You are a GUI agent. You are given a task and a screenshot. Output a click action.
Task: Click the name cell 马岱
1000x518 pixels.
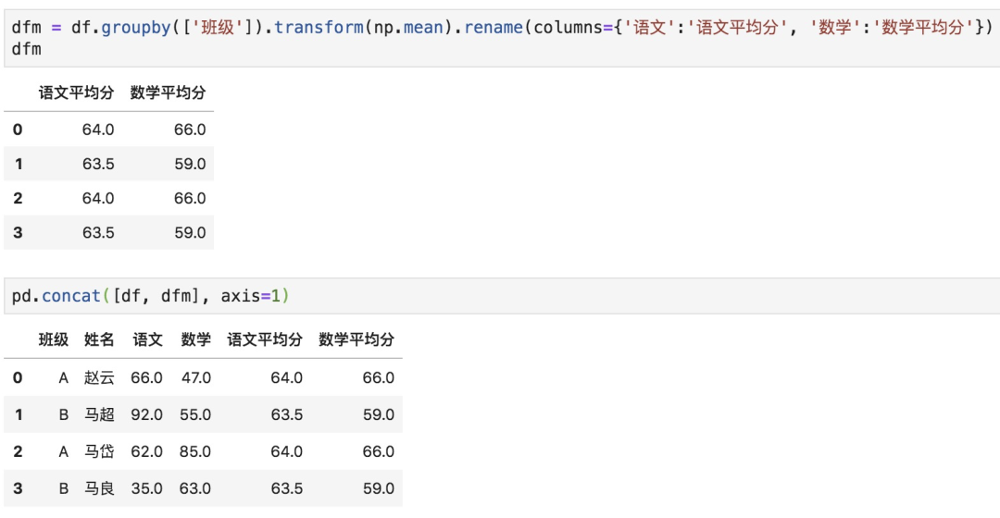99,451
